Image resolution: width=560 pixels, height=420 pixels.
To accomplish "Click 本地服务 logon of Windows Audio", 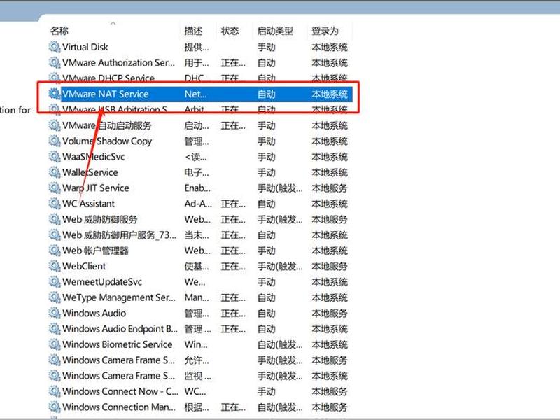I will click(330, 313).
